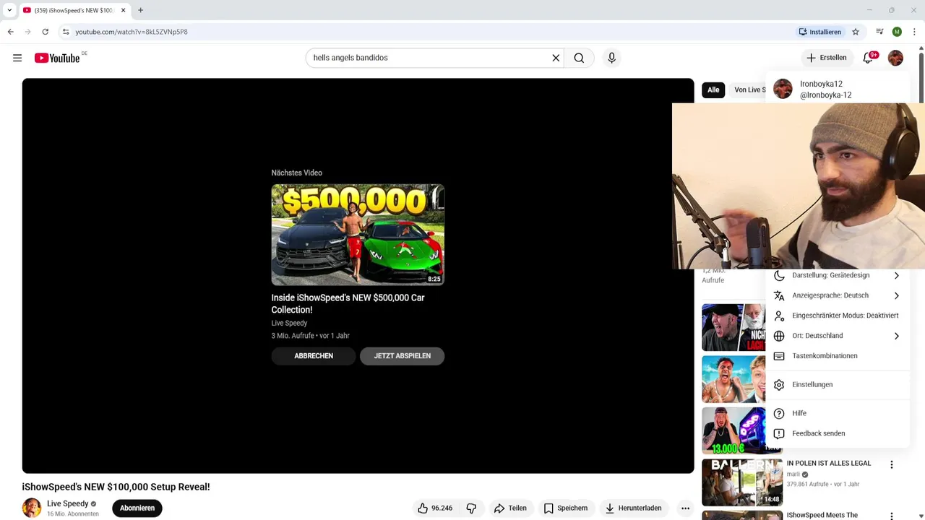
Task: Click the 13.000 € video thumbnail
Action: (733, 430)
